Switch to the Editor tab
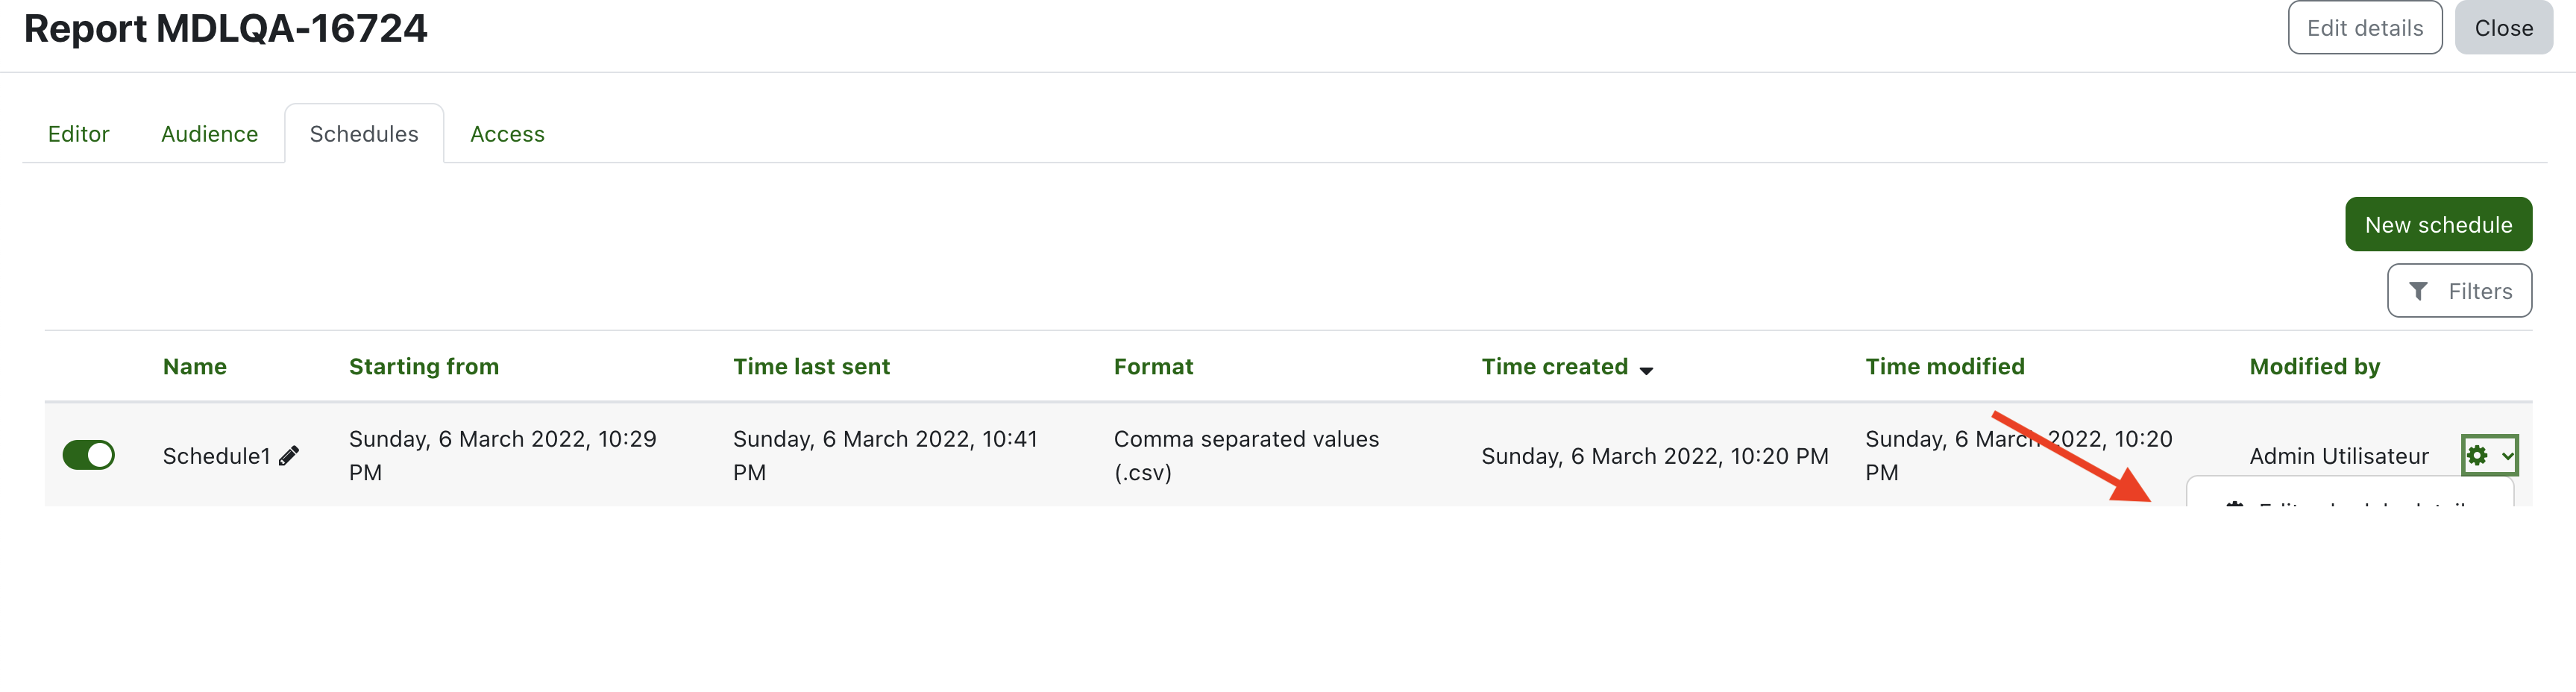 pyautogui.click(x=79, y=134)
